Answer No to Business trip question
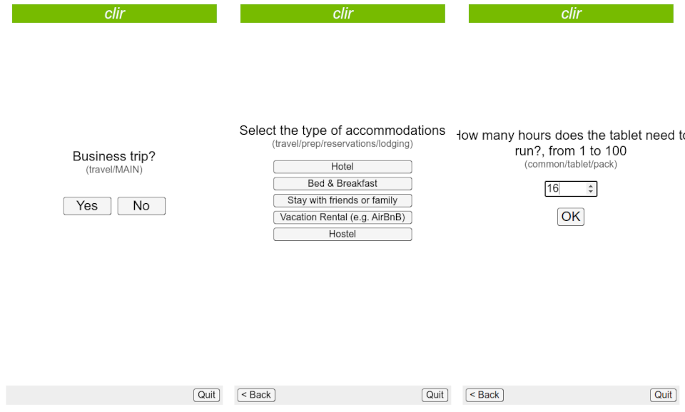The height and width of the screenshot is (412, 685). coord(141,206)
